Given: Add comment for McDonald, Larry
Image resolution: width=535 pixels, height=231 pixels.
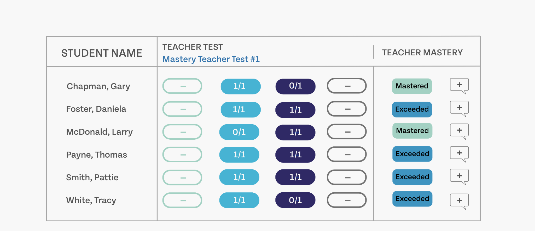Looking at the screenshot, I should (459, 131).
